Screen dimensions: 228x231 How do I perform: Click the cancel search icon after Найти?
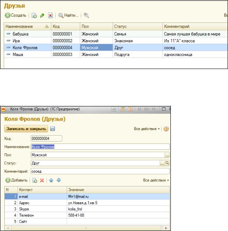86,15
